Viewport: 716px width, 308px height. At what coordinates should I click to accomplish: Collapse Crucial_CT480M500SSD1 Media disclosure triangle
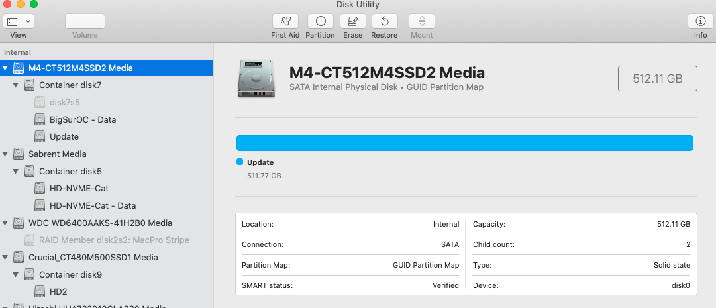click(x=5, y=257)
